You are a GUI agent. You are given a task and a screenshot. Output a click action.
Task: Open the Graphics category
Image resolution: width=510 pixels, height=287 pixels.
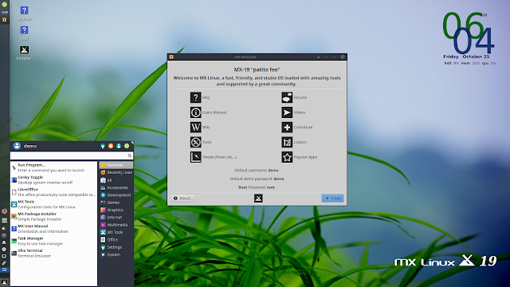(116, 210)
